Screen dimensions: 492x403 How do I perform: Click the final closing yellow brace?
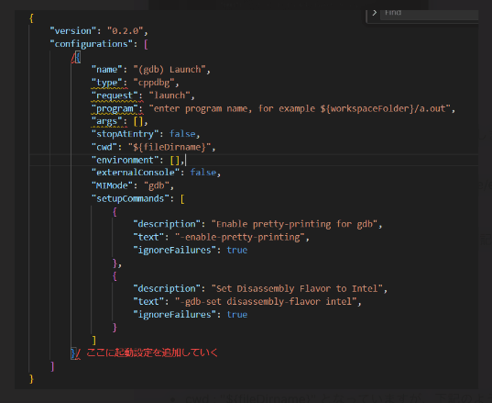(31, 379)
